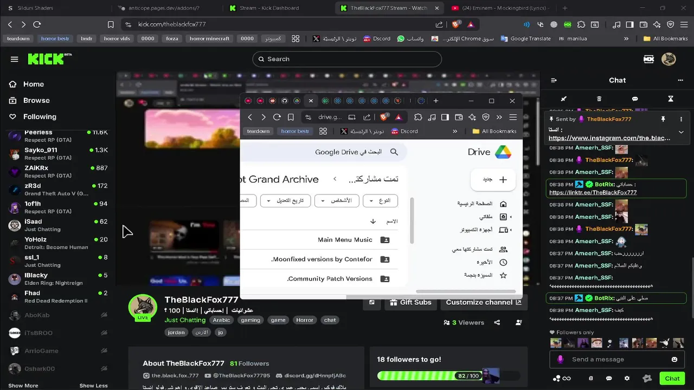Click the user moderation icon beside the share icon
The height and width of the screenshot is (390, 694).
pos(519,322)
